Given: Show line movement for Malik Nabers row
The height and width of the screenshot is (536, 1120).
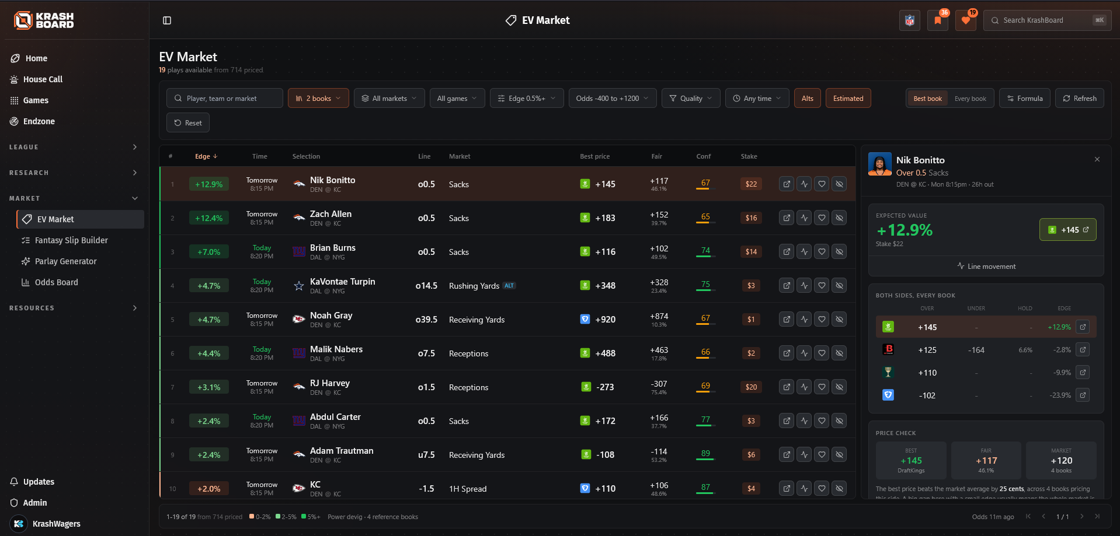Looking at the screenshot, I should click(x=804, y=353).
